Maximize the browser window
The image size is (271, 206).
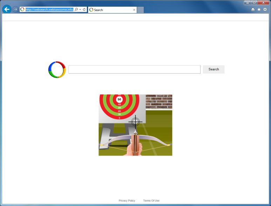(x=254, y=2)
